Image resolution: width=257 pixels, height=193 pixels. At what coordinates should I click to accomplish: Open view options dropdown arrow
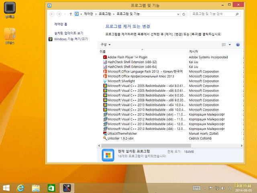click(230, 45)
